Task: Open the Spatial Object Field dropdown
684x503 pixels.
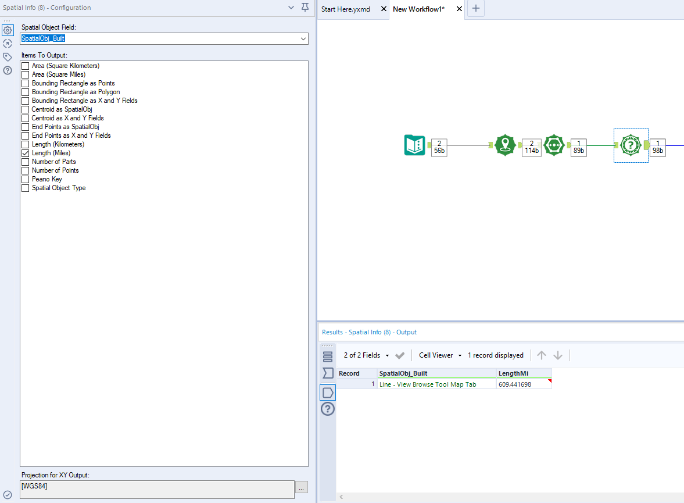Action: pos(303,38)
